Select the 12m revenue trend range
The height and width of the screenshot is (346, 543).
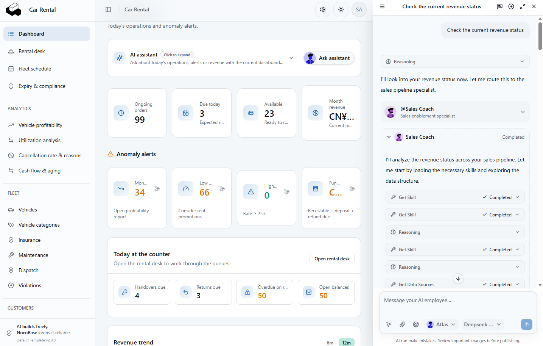click(347, 343)
